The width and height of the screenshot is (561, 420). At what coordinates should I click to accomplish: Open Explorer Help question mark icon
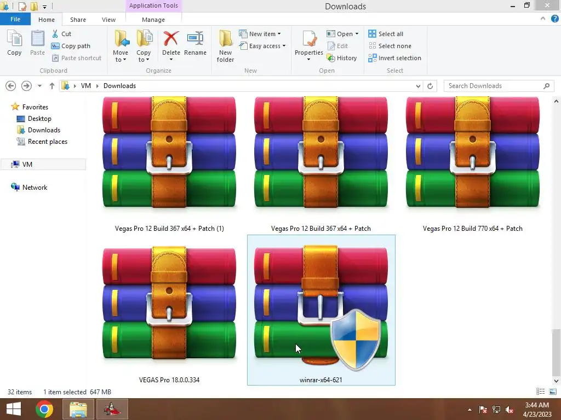(555, 19)
